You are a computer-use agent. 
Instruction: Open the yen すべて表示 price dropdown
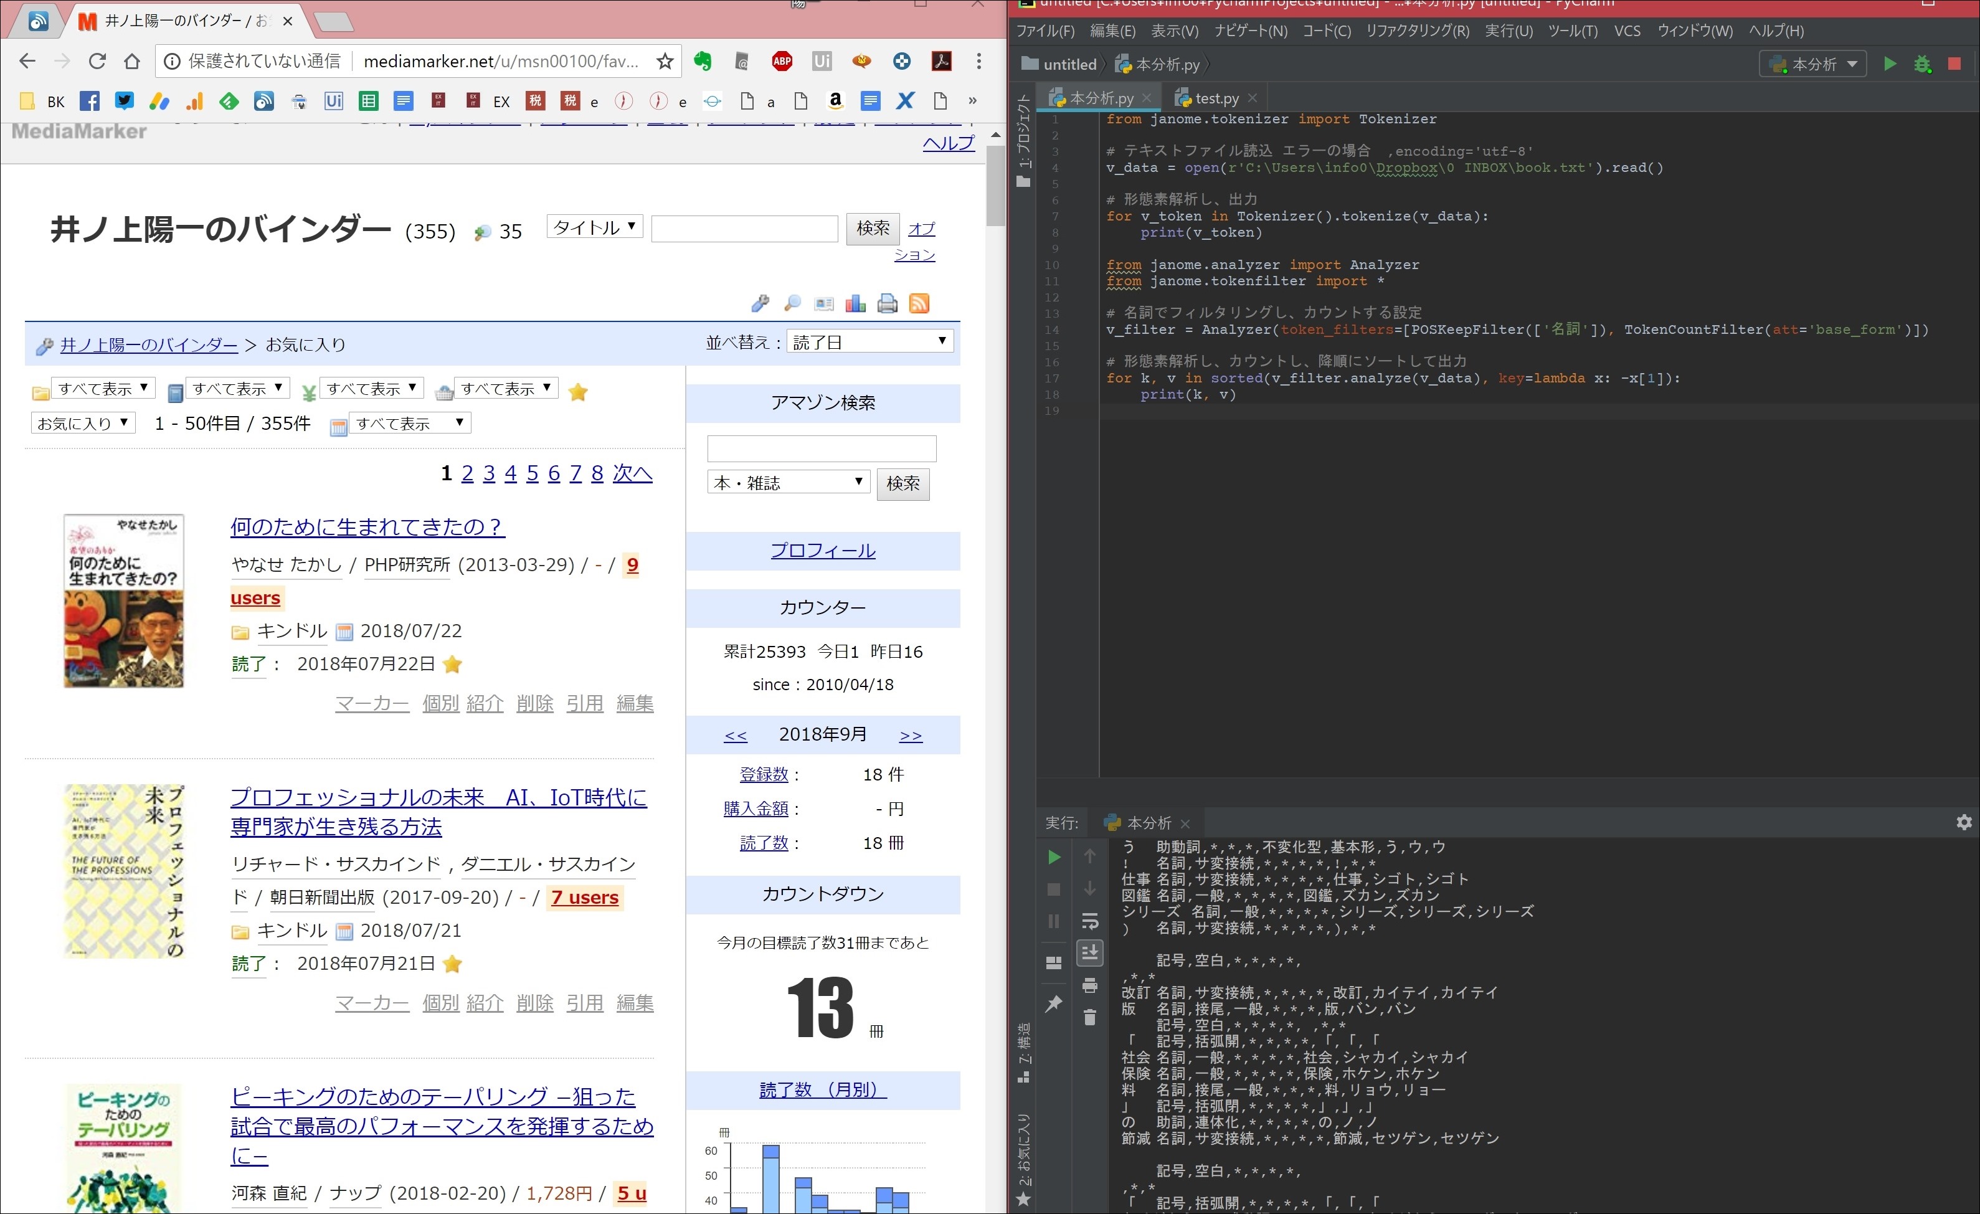(x=371, y=388)
